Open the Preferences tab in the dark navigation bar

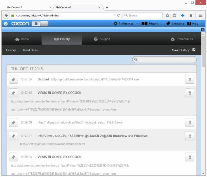pyautogui.click(x=182, y=39)
